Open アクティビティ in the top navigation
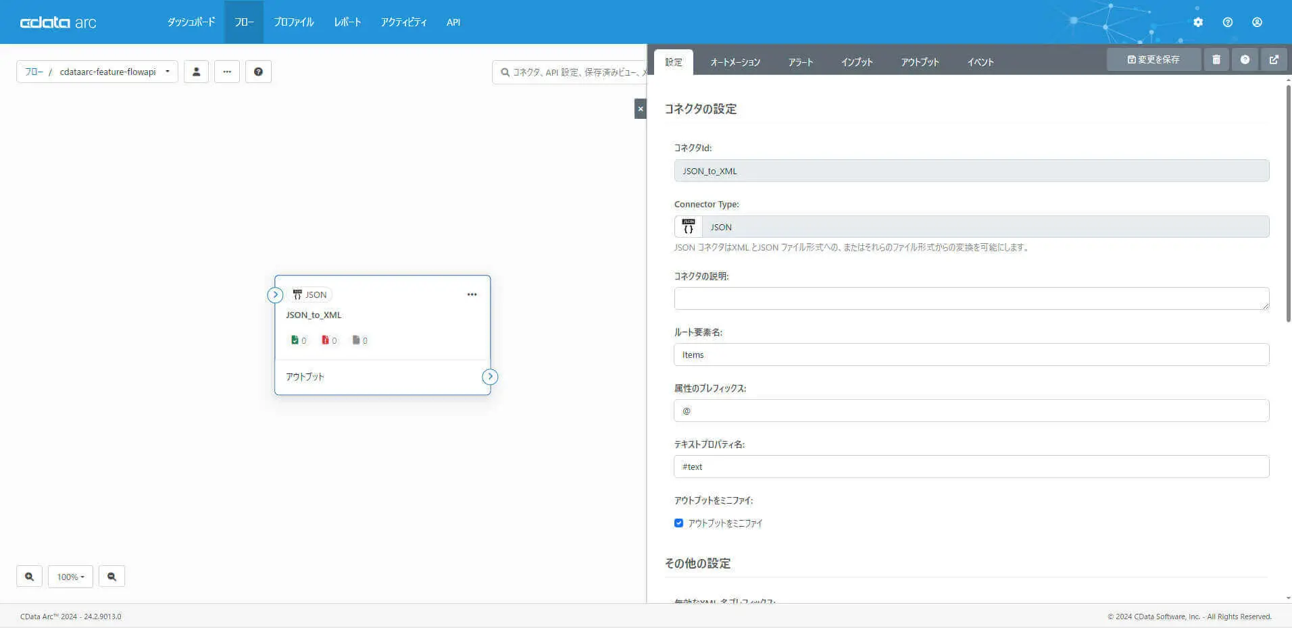This screenshot has width=1292, height=628. point(403,22)
